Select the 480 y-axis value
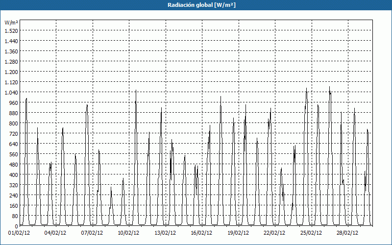The width and height of the screenshot is (392, 245). tap(14, 164)
